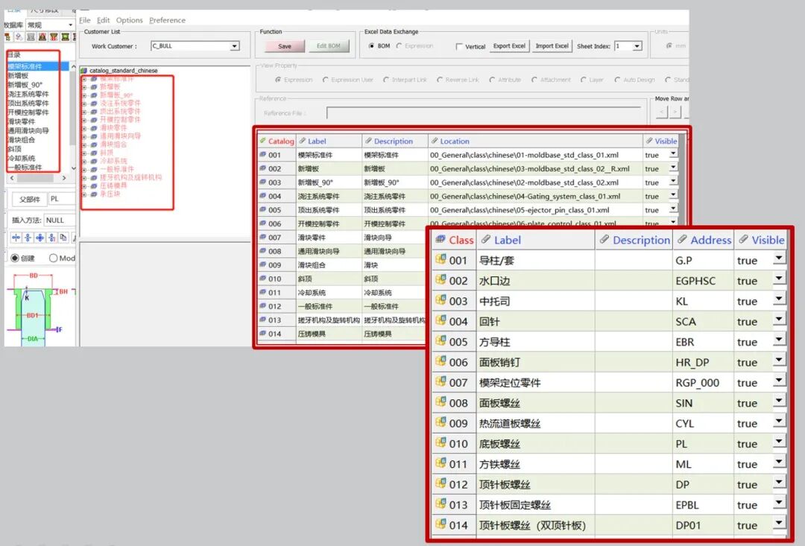
Task: Click the Save button
Action: 284,45
